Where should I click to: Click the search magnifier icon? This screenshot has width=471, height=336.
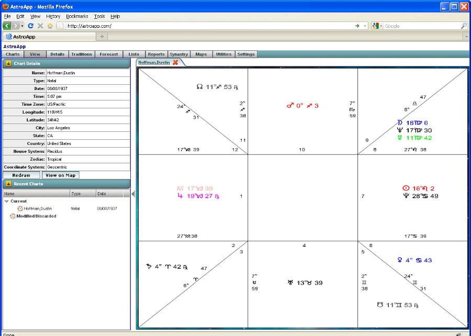click(464, 26)
